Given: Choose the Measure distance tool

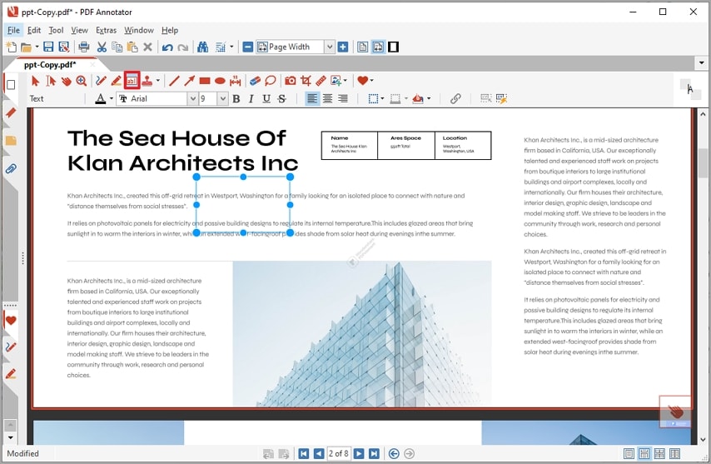Looking at the screenshot, I should click(x=235, y=81).
